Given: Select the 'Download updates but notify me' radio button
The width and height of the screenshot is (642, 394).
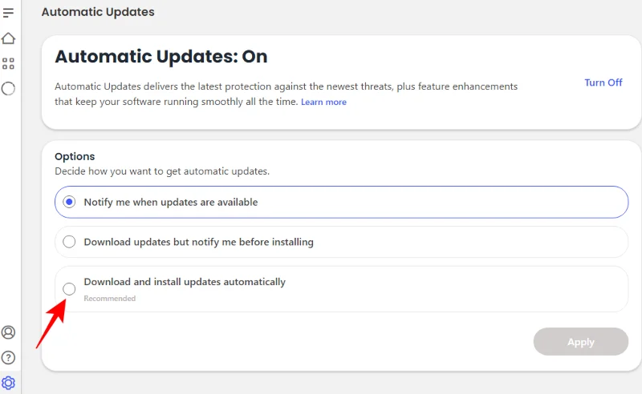Looking at the screenshot, I should pos(69,242).
